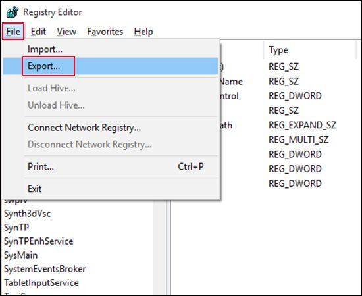362x296 pixels.
Task: Click Exit in the File menu
Action: coord(111,189)
